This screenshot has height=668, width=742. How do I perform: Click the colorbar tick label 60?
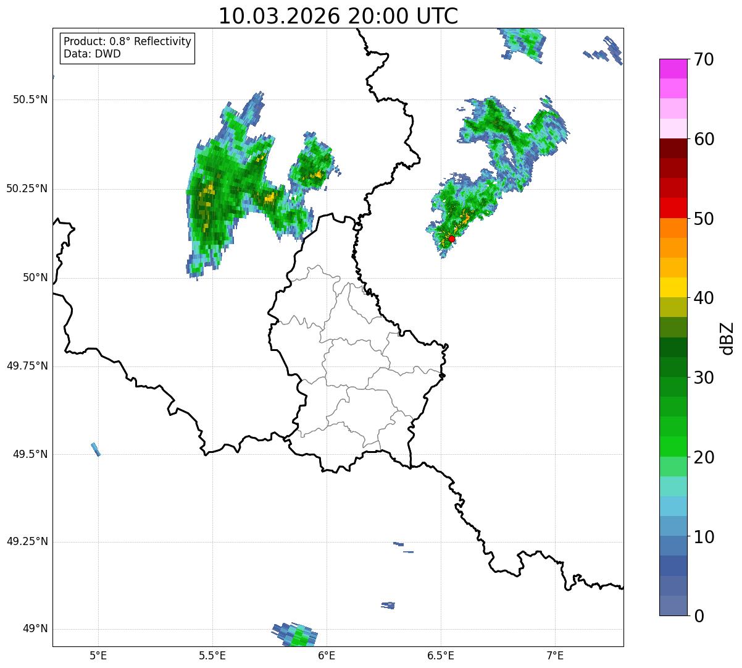pos(704,139)
